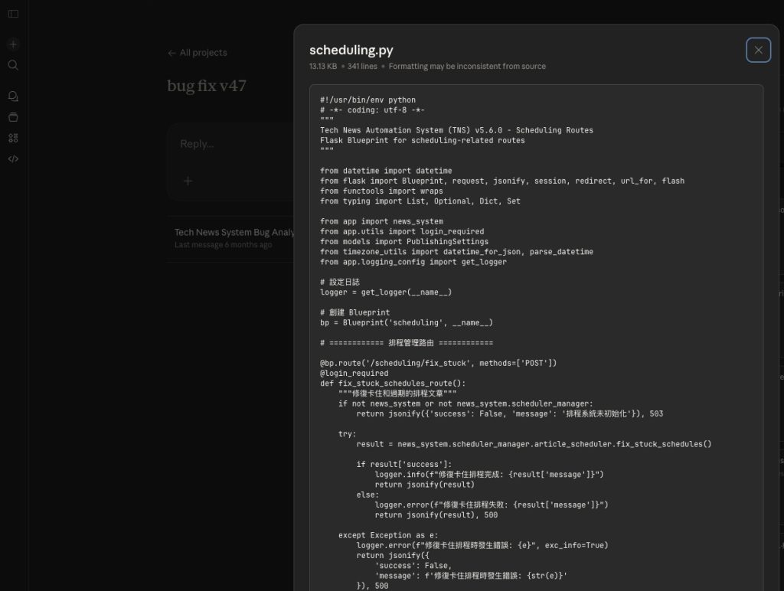Click the 13.13 KB file size label

click(x=322, y=67)
